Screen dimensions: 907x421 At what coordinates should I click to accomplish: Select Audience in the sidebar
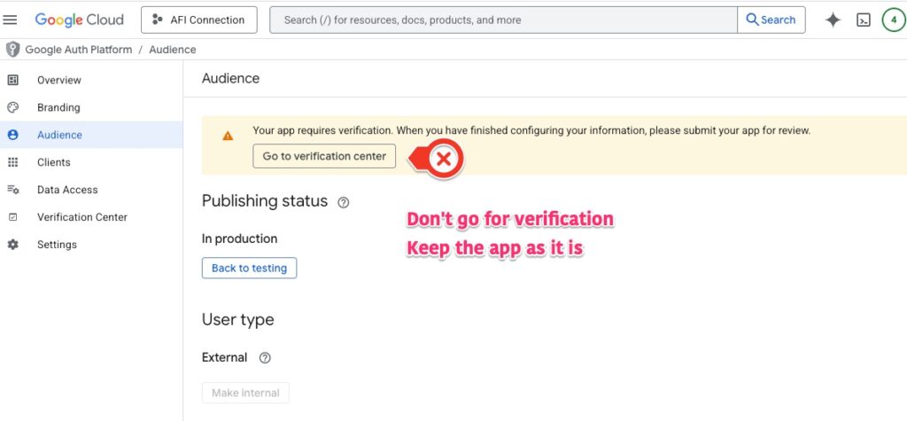59,135
